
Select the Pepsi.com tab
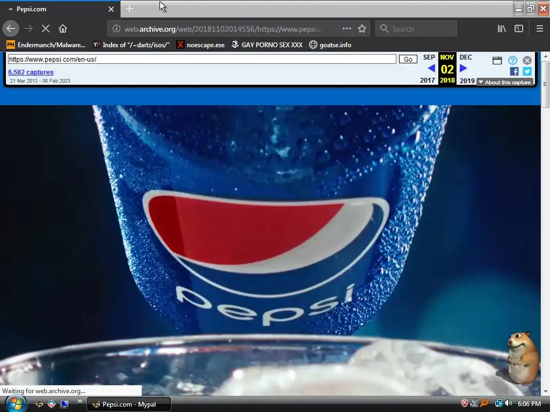(60, 9)
